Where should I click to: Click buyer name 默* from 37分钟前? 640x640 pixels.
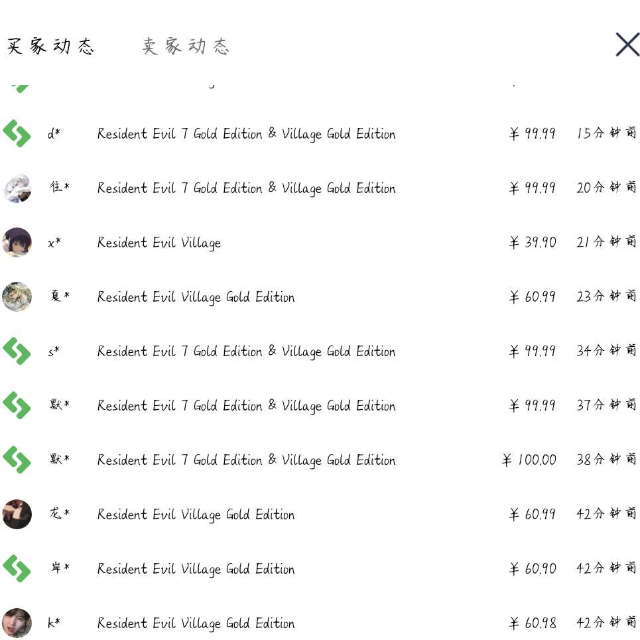click(x=59, y=405)
